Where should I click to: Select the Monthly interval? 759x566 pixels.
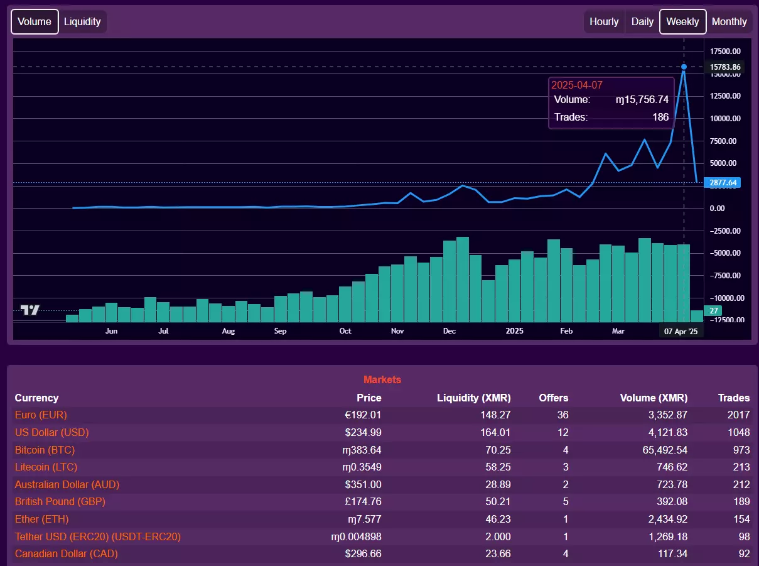click(x=729, y=21)
